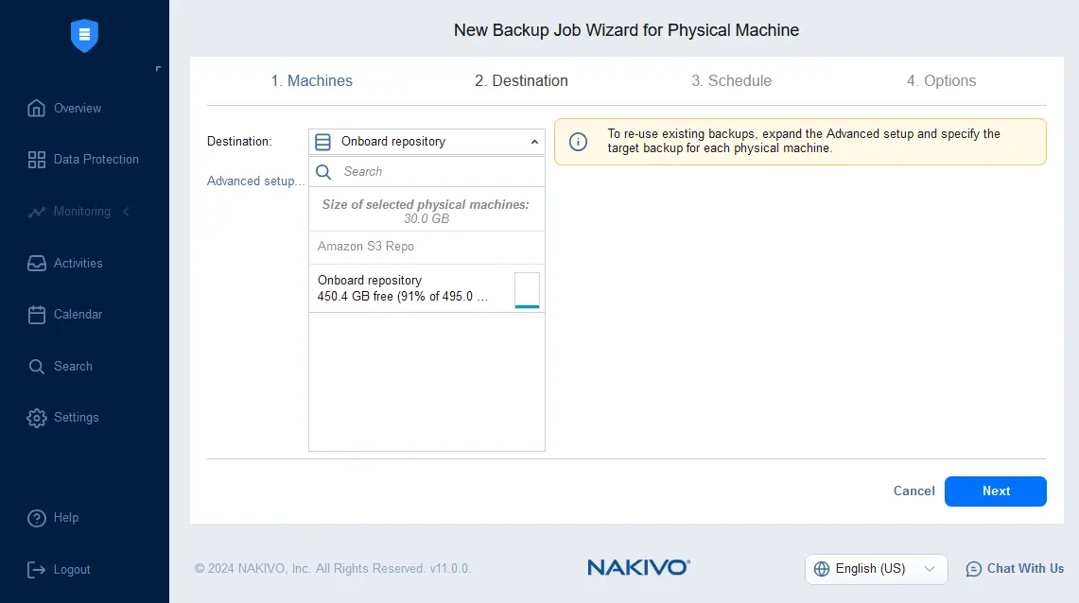1079x603 pixels.
Task: Click the Search field in repository dropdown
Action: click(x=426, y=172)
